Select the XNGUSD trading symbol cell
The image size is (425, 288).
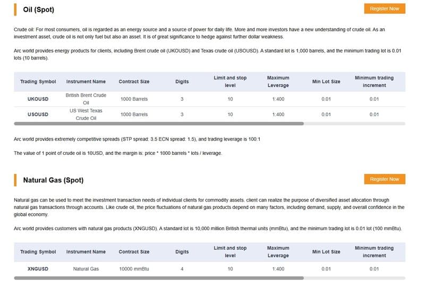coord(38,269)
